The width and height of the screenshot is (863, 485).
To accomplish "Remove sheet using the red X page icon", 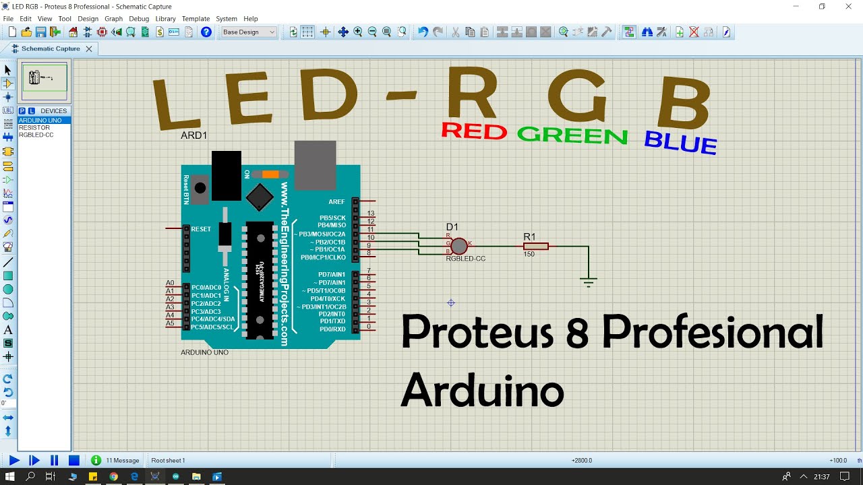I will coord(694,32).
